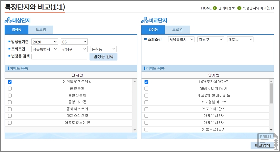Tick the 동양파라곤 checkbox
The image size is (280, 152).
point(10,102)
